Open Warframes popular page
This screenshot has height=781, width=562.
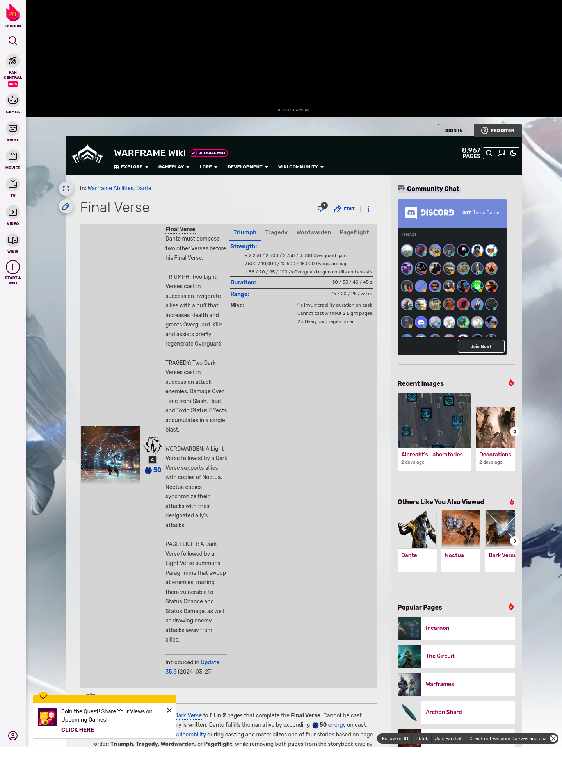456,685
